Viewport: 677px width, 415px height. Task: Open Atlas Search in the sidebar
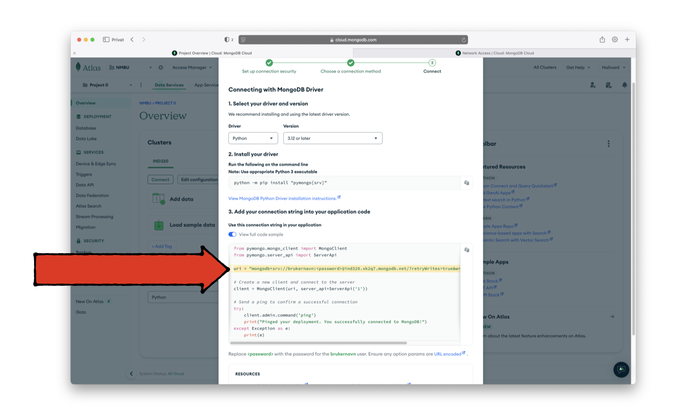(x=89, y=206)
